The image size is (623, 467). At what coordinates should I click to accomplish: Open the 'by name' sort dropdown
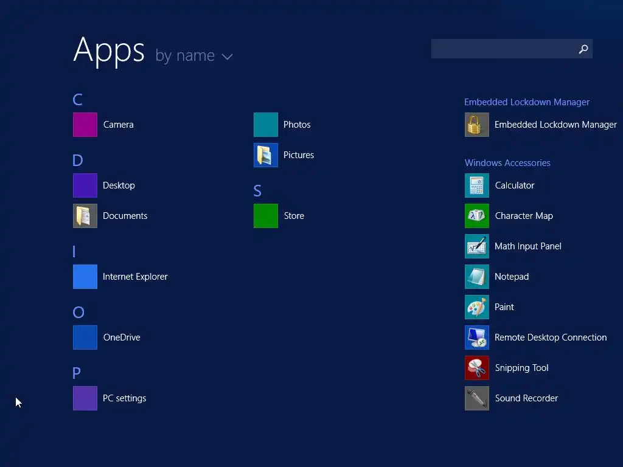[193, 55]
